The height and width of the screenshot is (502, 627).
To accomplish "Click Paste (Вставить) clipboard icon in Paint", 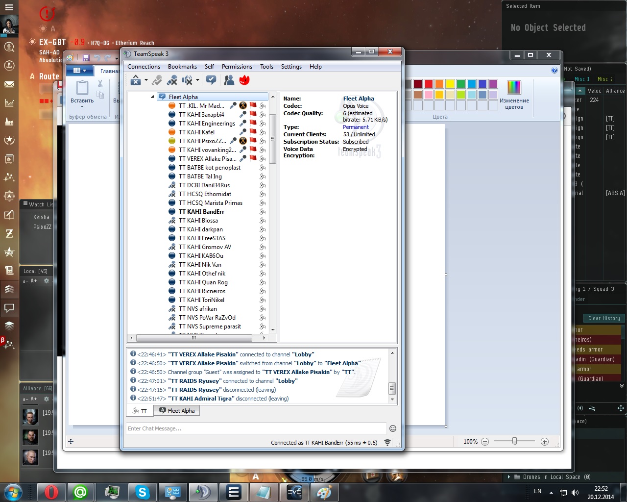I will 82,89.
